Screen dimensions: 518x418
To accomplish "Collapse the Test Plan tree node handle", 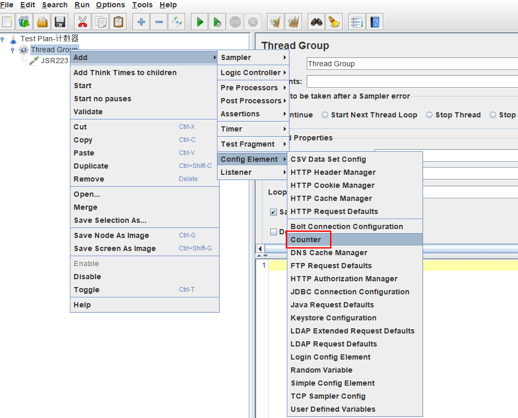I will coord(3,39).
